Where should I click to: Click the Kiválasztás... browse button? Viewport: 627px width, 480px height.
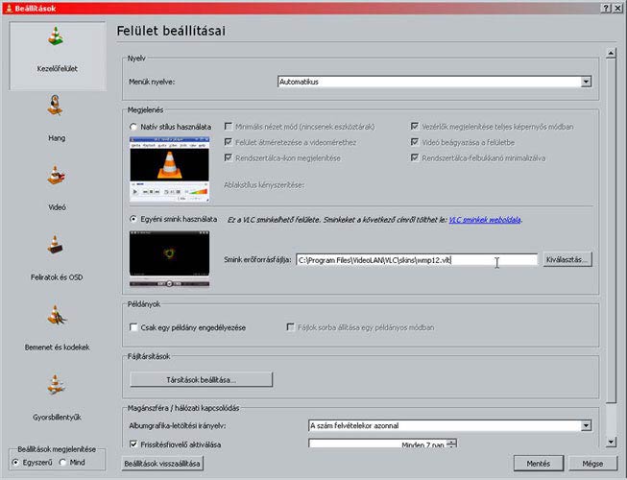tap(567, 260)
